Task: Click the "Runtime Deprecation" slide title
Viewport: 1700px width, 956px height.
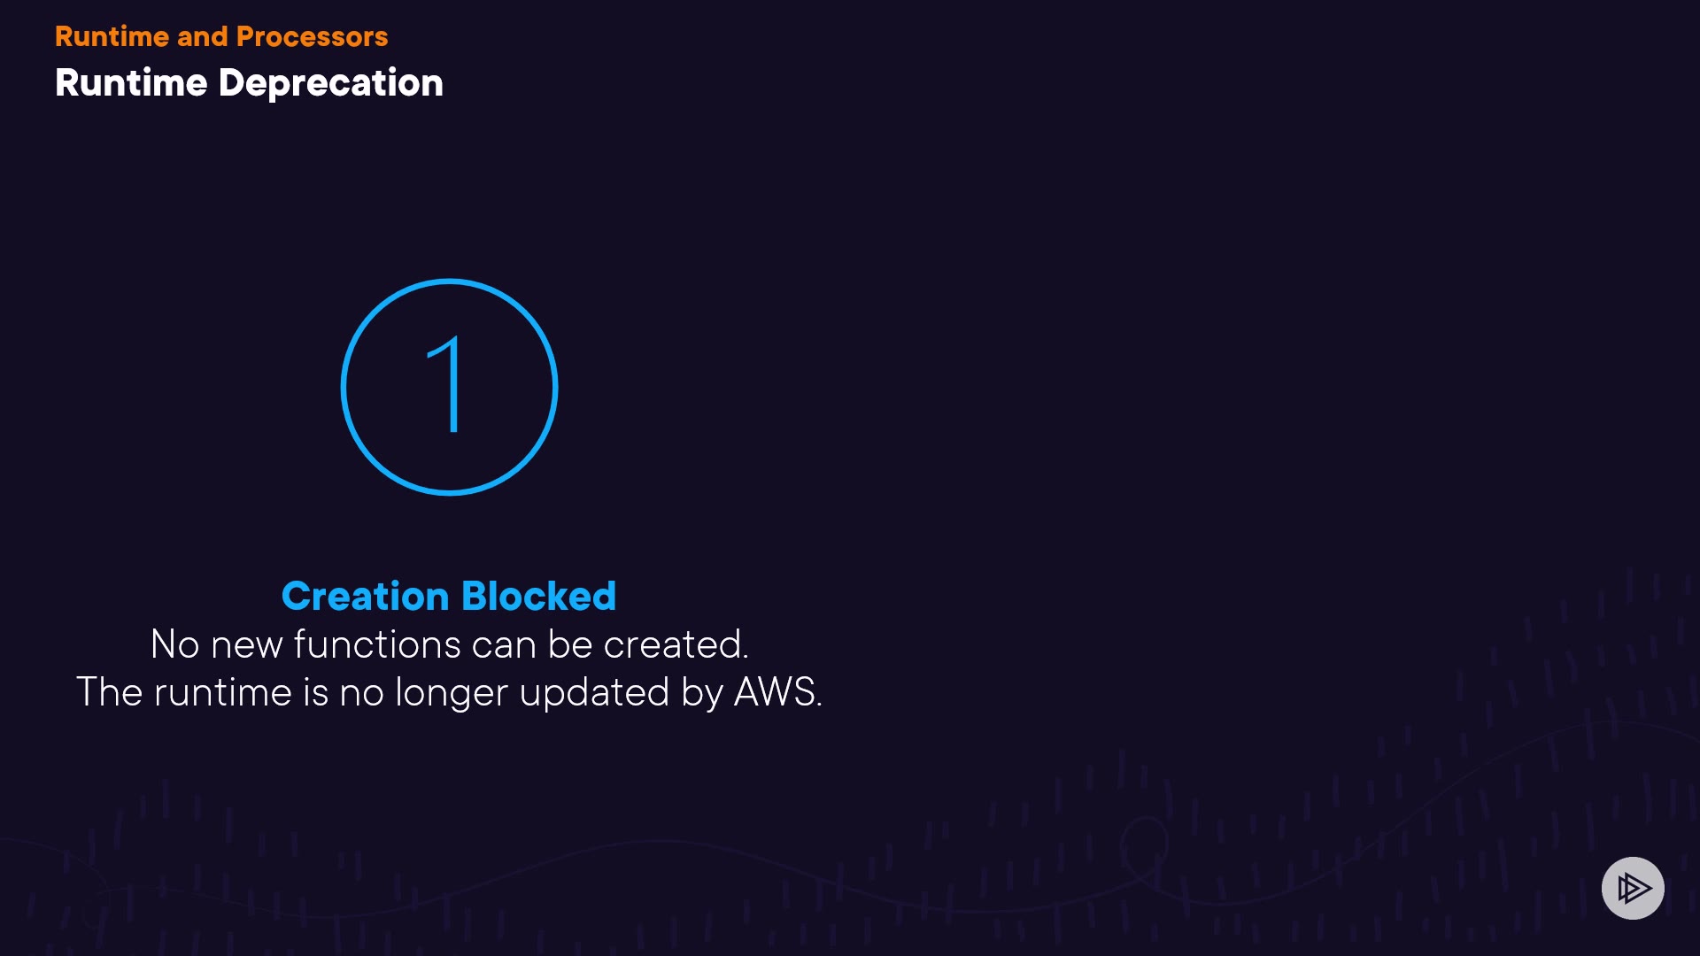Action: pyautogui.click(x=249, y=83)
